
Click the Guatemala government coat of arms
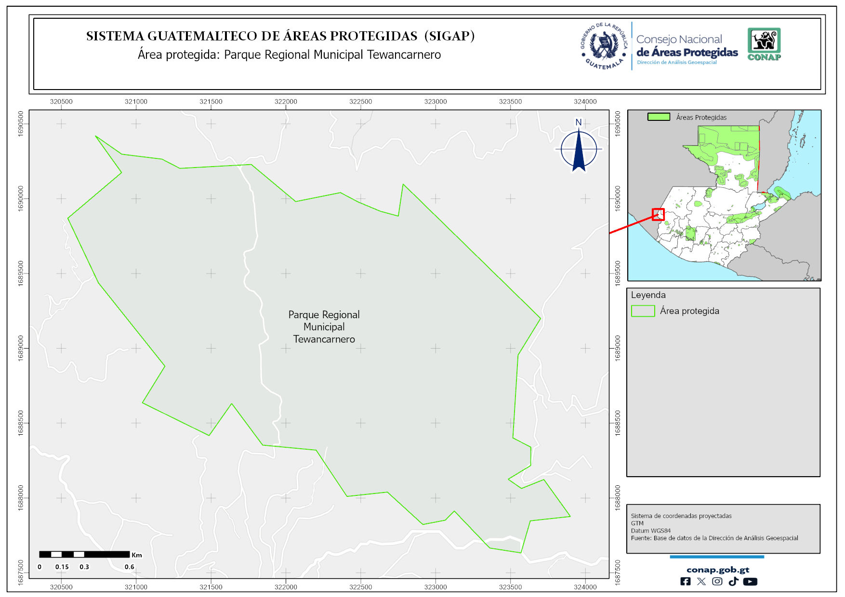[x=604, y=46]
